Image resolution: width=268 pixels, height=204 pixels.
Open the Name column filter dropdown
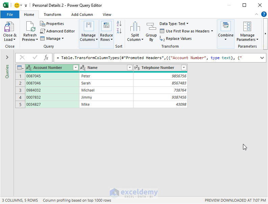coord(130,68)
